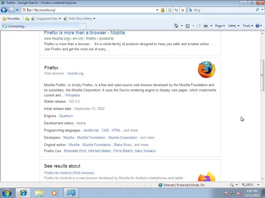The image size is (265, 198).
Task: Click Internet Protected Mode status
Action: (182, 185)
